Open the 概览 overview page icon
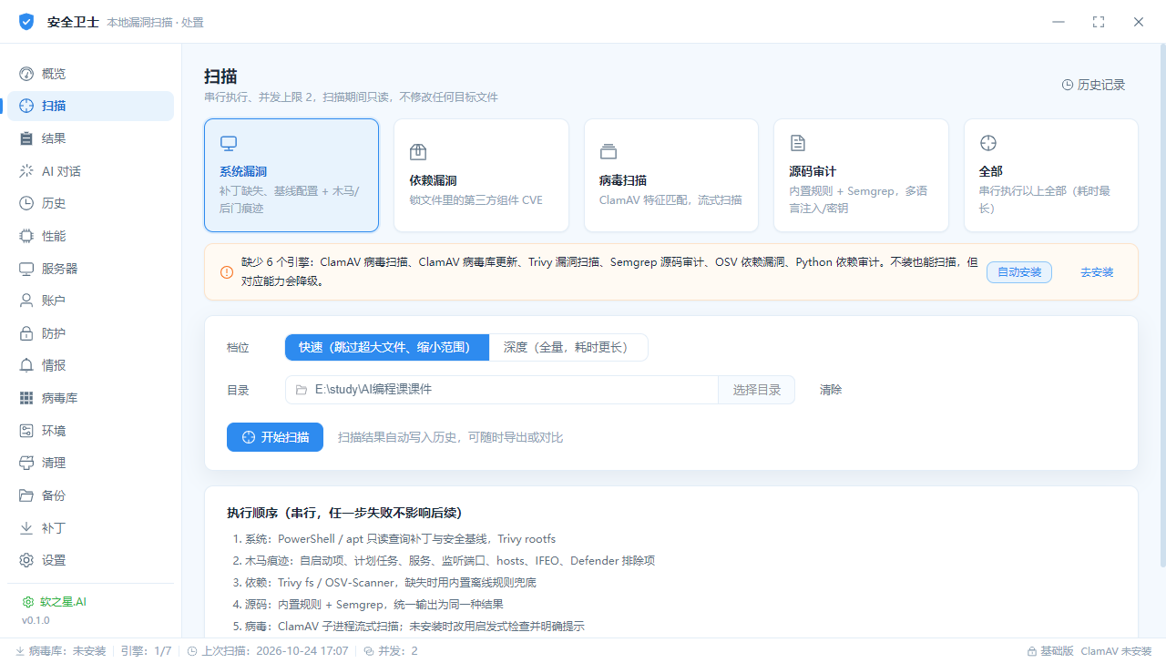This screenshot has height=663, width=1166. (26, 74)
